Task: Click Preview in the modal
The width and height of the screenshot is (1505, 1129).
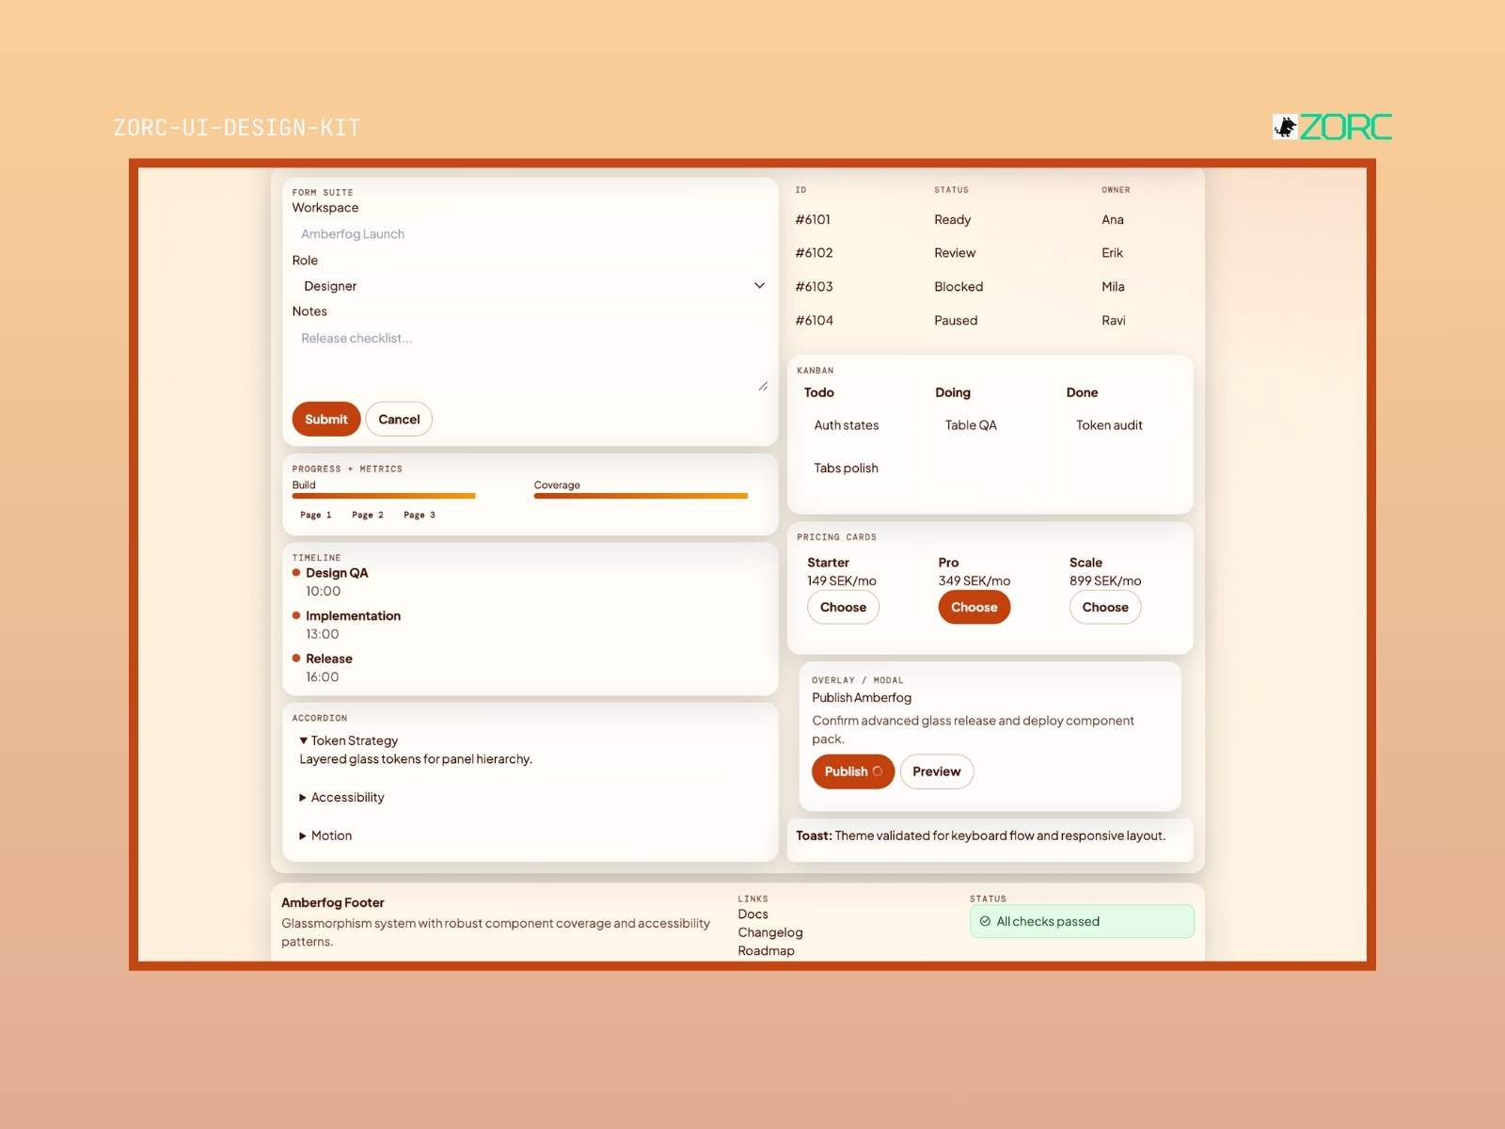Action: pyautogui.click(x=937, y=771)
